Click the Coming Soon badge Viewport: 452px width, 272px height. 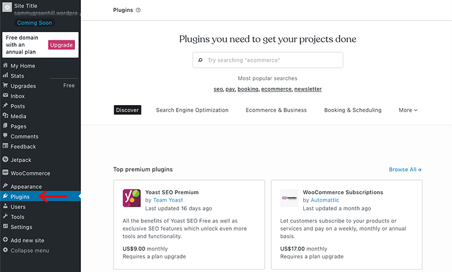[34, 23]
